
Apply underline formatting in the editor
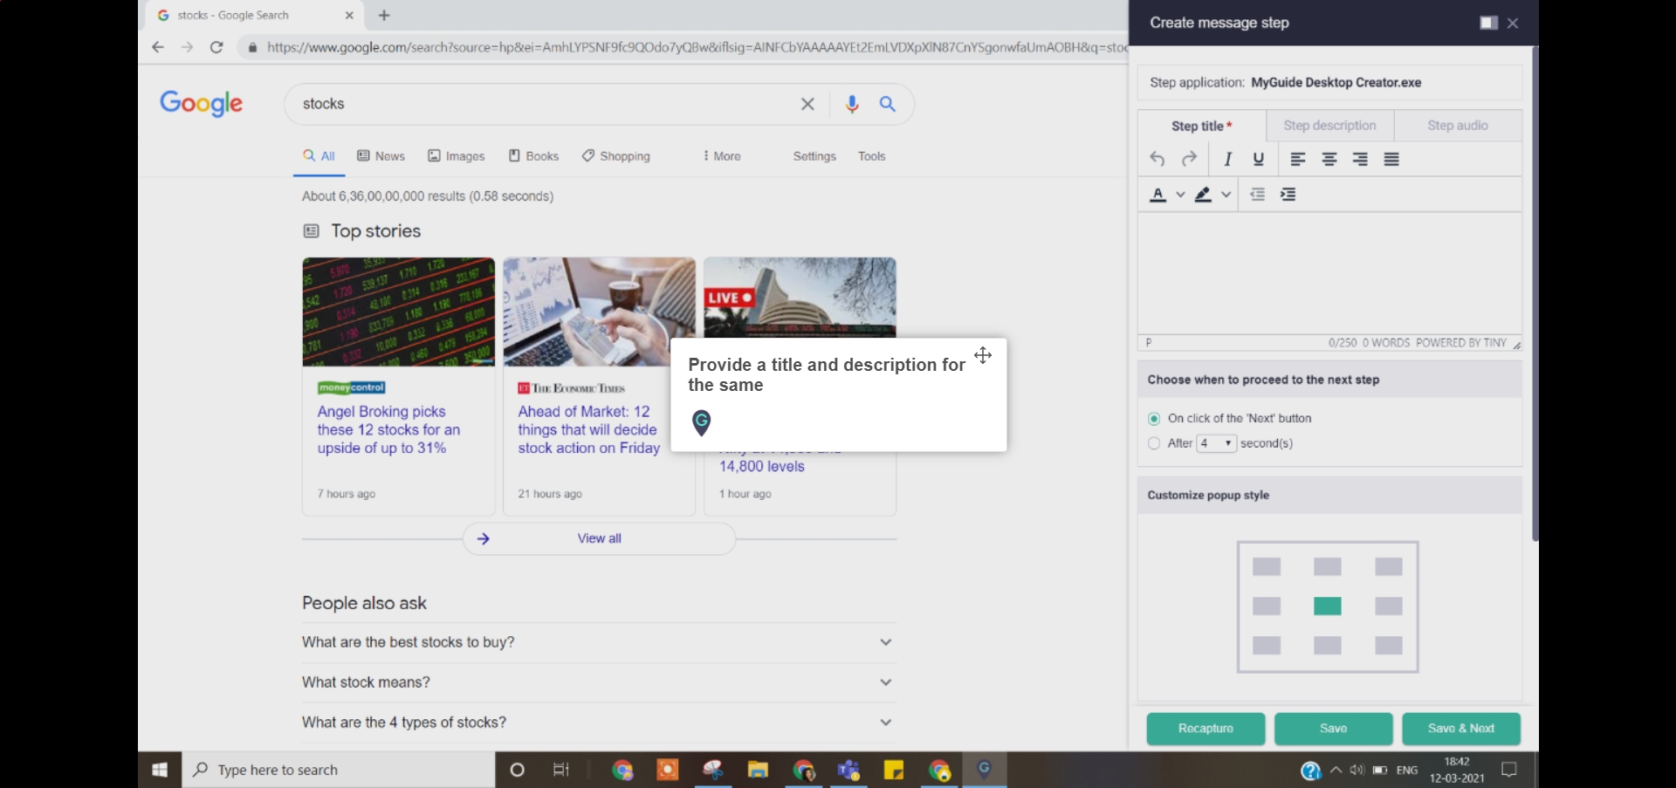[1258, 159]
